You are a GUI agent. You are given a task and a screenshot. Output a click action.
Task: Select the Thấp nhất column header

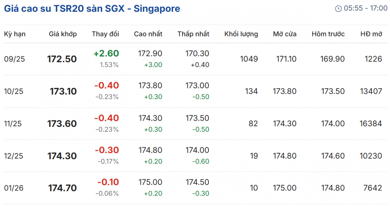[x=193, y=34]
